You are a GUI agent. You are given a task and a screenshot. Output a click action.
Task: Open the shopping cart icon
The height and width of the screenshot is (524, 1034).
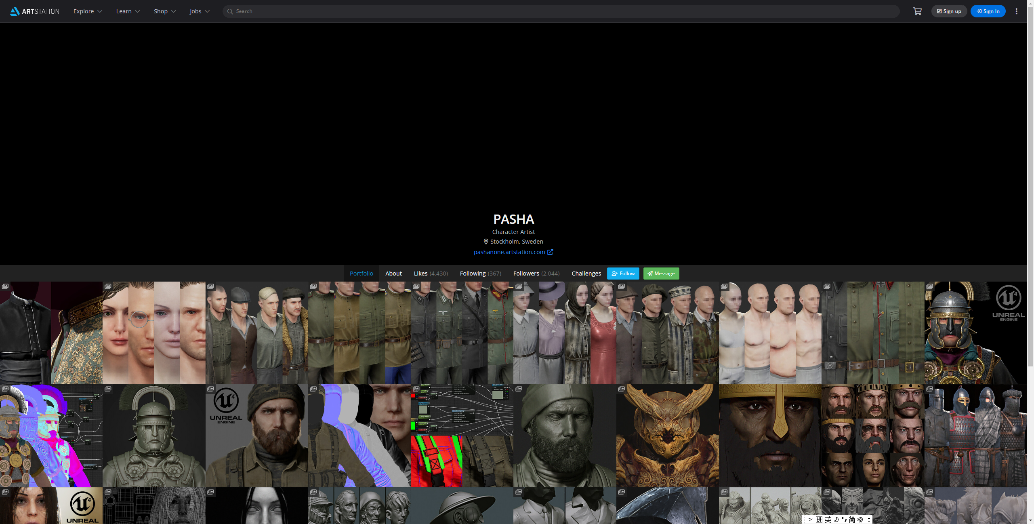tap(917, 11)
